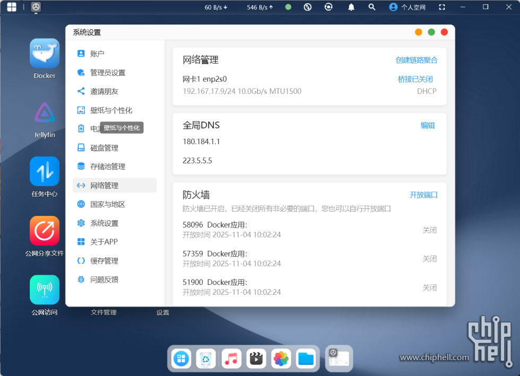Click 创建链路聚合 link
Image resolution: width=520 pixels, height=376 pixels.
tap(418, 60)
